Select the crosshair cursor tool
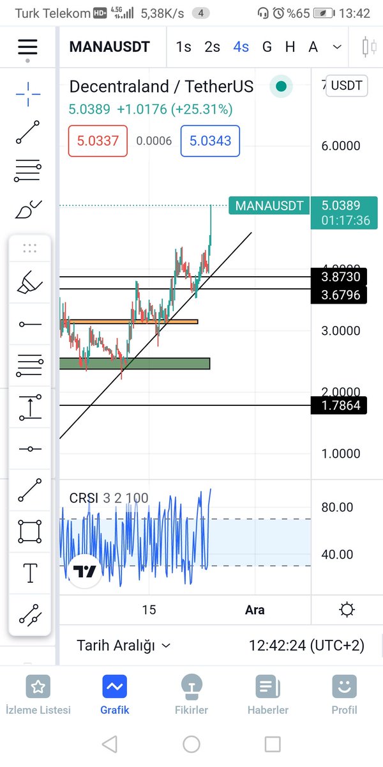This screenshot has width=383, height=767. pos(28,95)
